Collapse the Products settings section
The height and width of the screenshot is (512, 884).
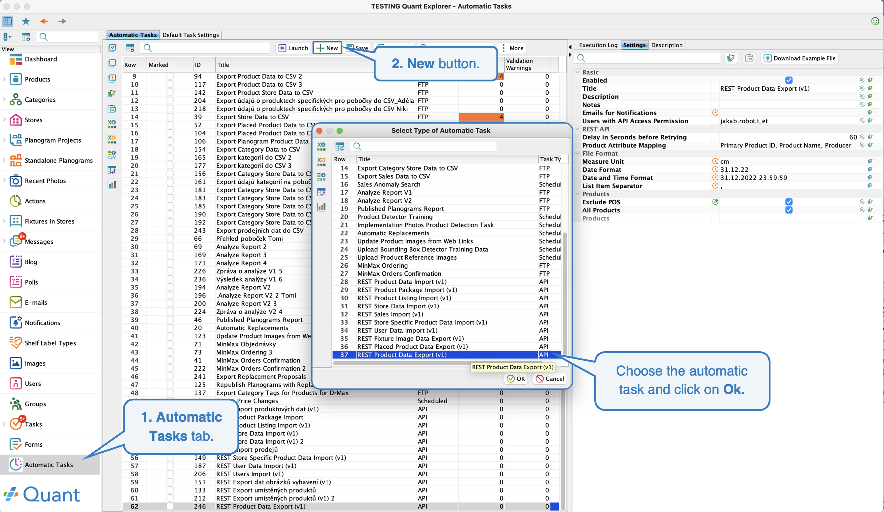577,194
